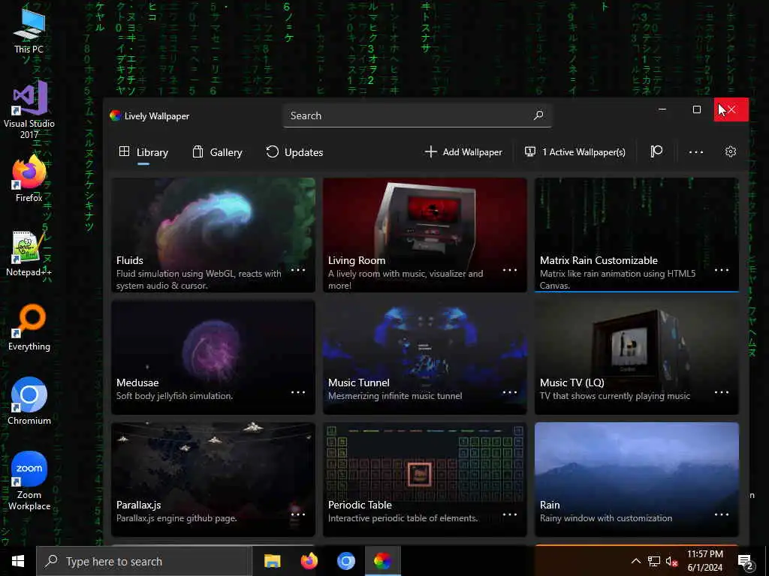Click the flag-shaped icon beside Active Wallpapers
This screenshot has height=576, width=769.
click(656, 151)
